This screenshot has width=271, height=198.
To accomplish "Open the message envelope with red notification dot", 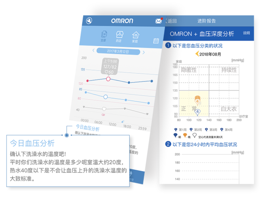I will [159, 21].
